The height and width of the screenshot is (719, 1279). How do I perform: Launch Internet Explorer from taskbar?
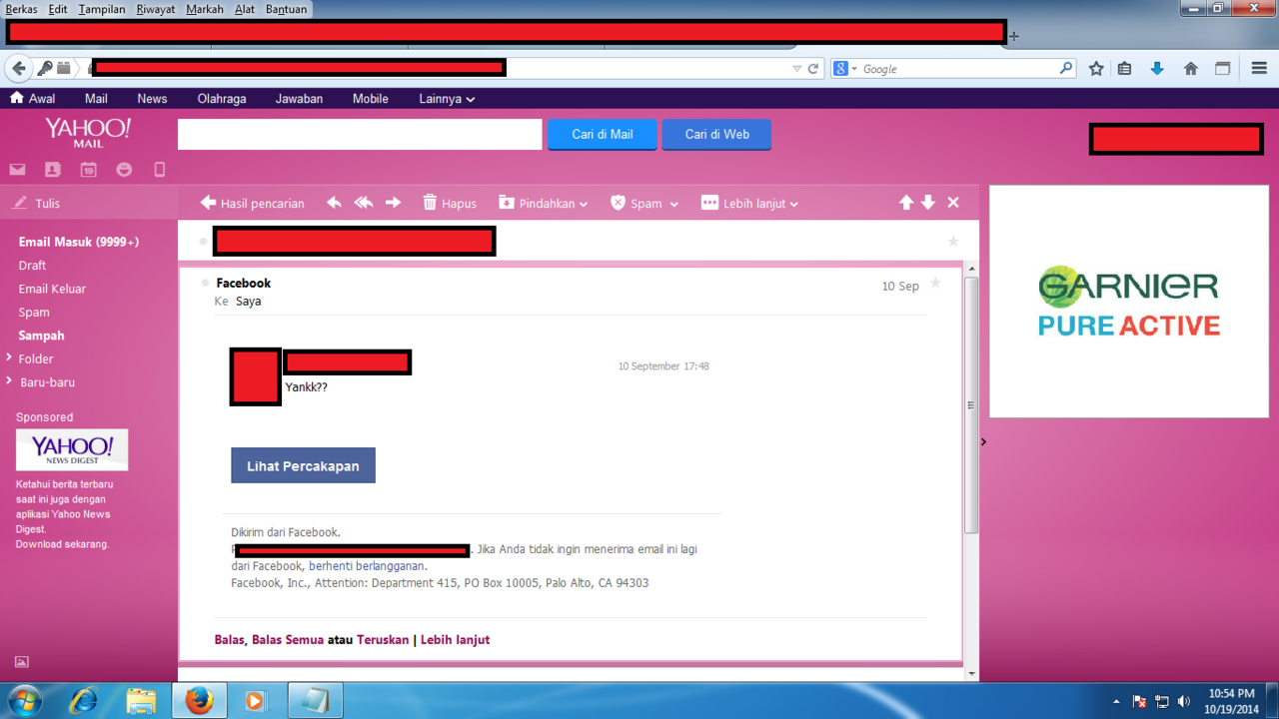pyautogui.click(x=83, y=701)
